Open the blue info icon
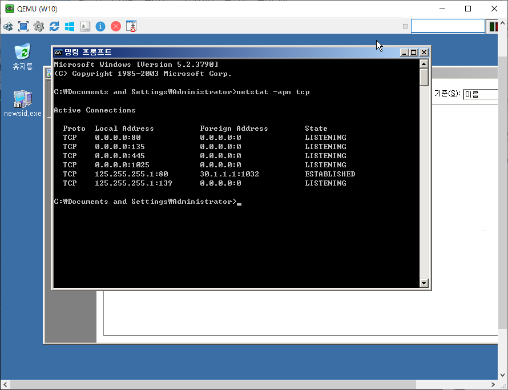508x390 pixels. (x=100, y=26)
